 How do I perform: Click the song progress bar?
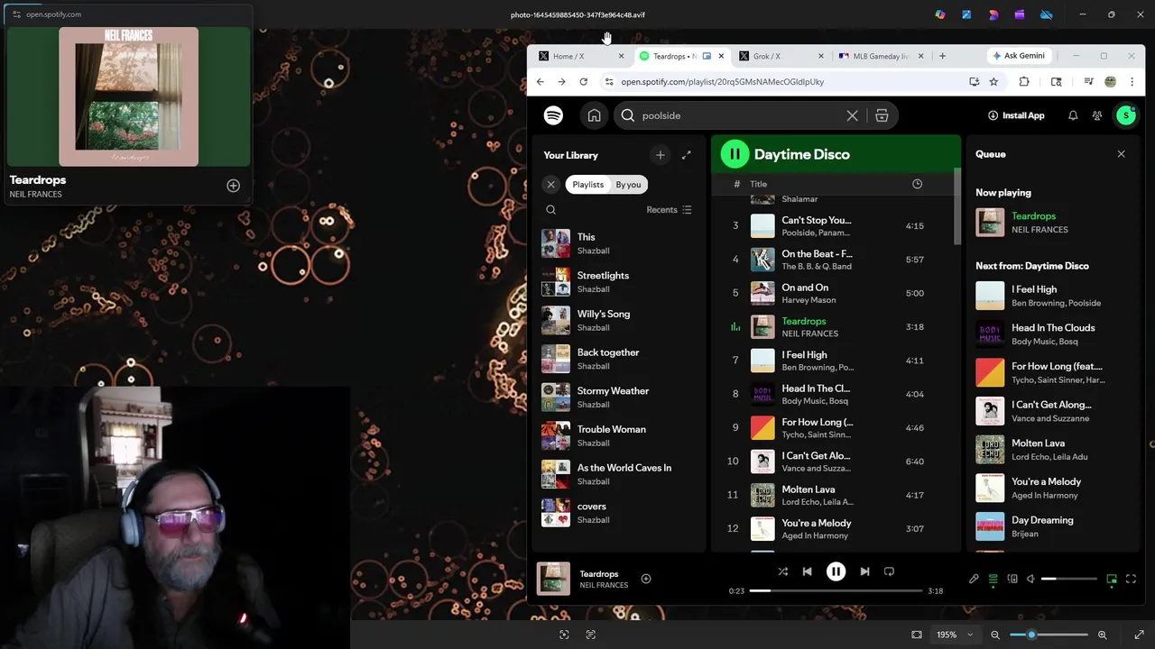[x=836, y=590]
